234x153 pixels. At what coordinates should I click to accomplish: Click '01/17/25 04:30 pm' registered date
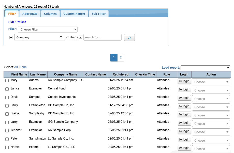120,105
